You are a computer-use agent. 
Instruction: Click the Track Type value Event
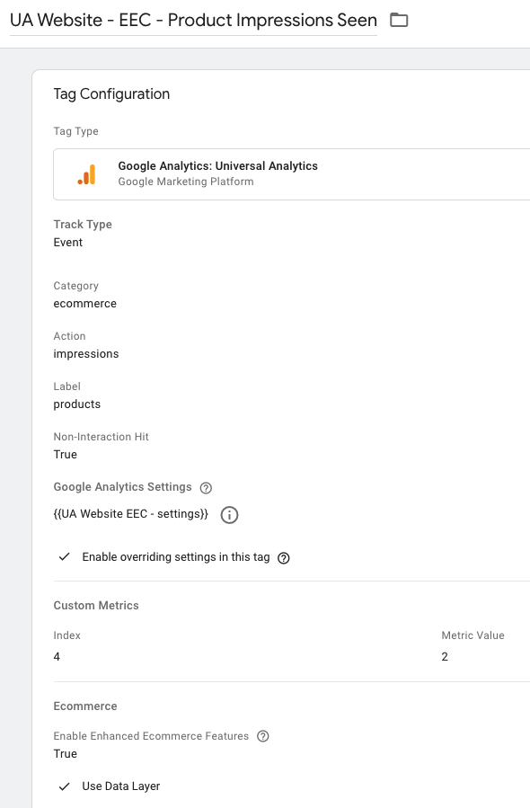tap(68, 242)
